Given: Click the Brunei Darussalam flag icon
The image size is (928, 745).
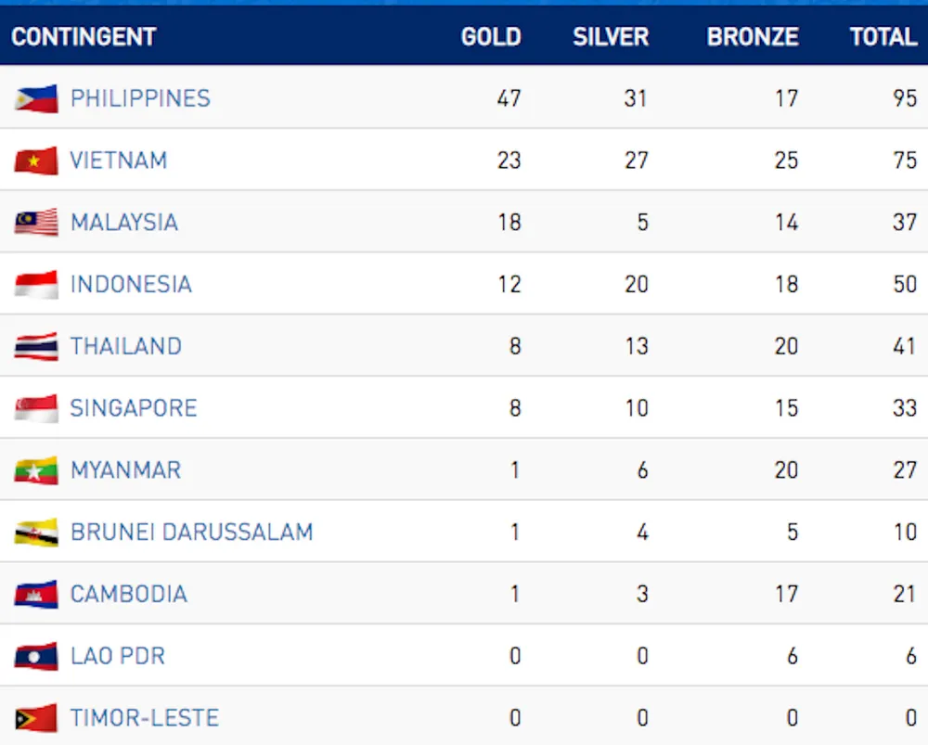Looking at the screenshot, I should pos(36,532).
